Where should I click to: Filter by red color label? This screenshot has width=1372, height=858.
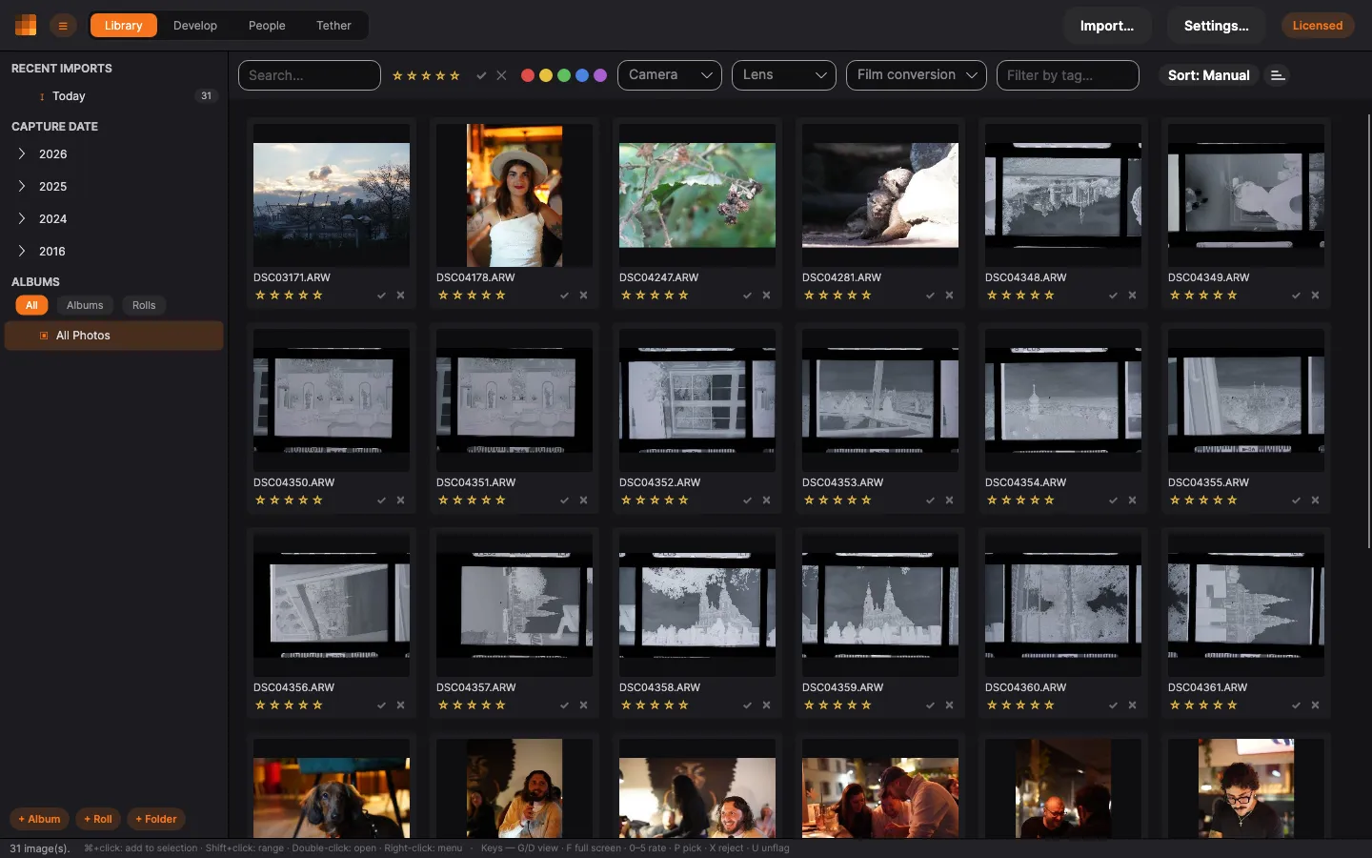[528, 75]
